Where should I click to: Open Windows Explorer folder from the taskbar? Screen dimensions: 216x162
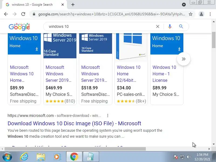click(x=41, y=157)
